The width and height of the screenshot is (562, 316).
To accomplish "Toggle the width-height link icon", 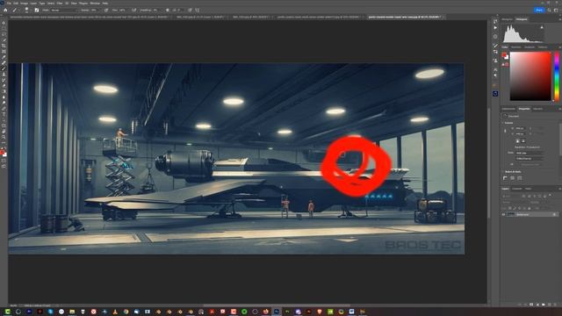I will click(x=506, y=131).
